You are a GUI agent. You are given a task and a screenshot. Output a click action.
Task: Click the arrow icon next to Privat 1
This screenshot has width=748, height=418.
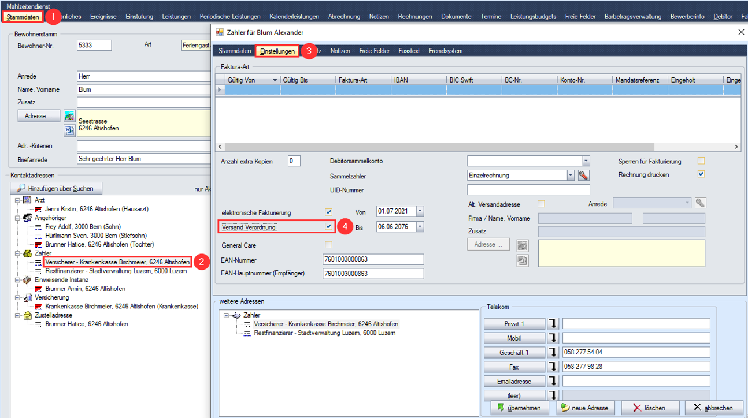pyautogui.click(x=553, y=323)
